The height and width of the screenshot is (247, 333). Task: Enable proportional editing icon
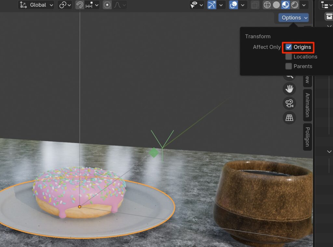[x=107, y=5]
